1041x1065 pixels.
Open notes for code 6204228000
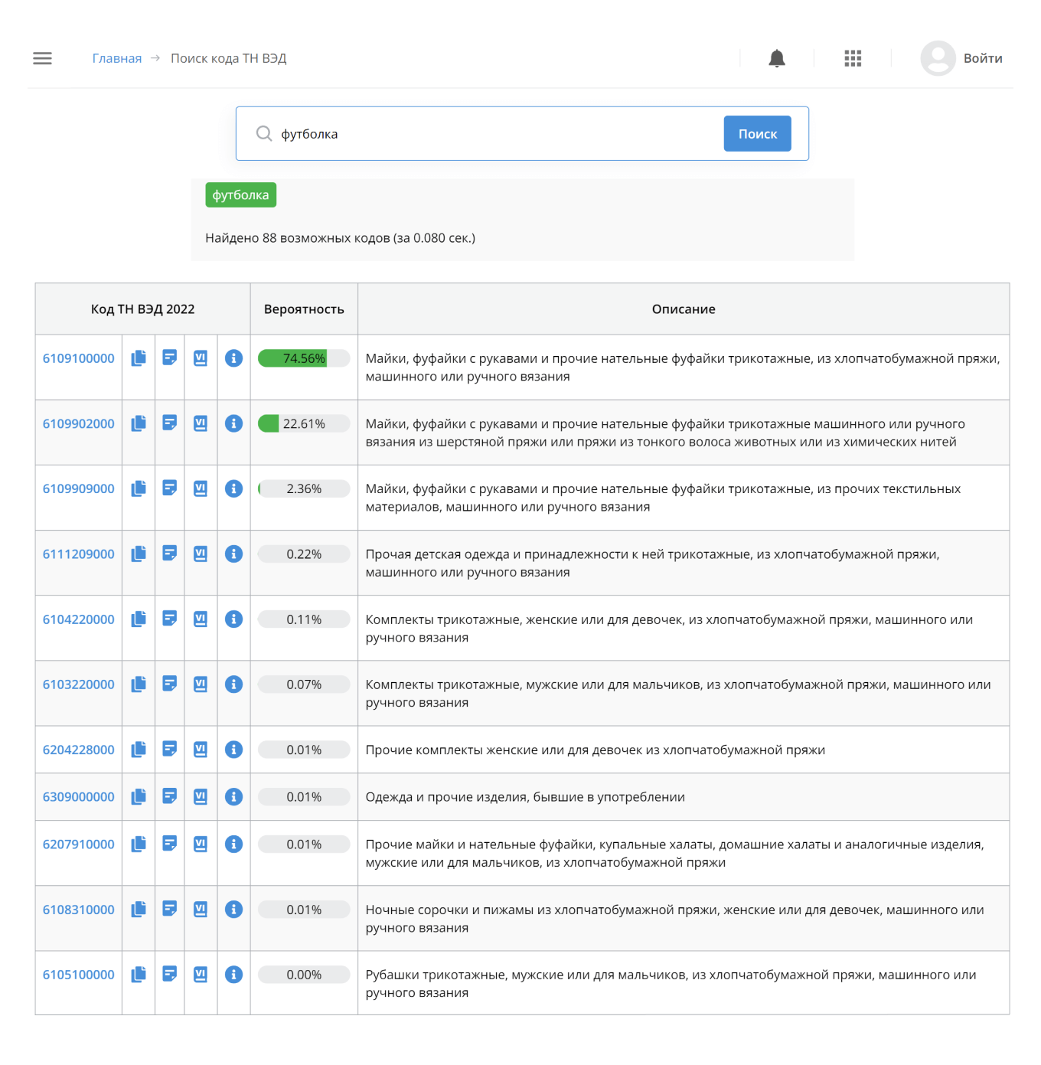[170, 749]
